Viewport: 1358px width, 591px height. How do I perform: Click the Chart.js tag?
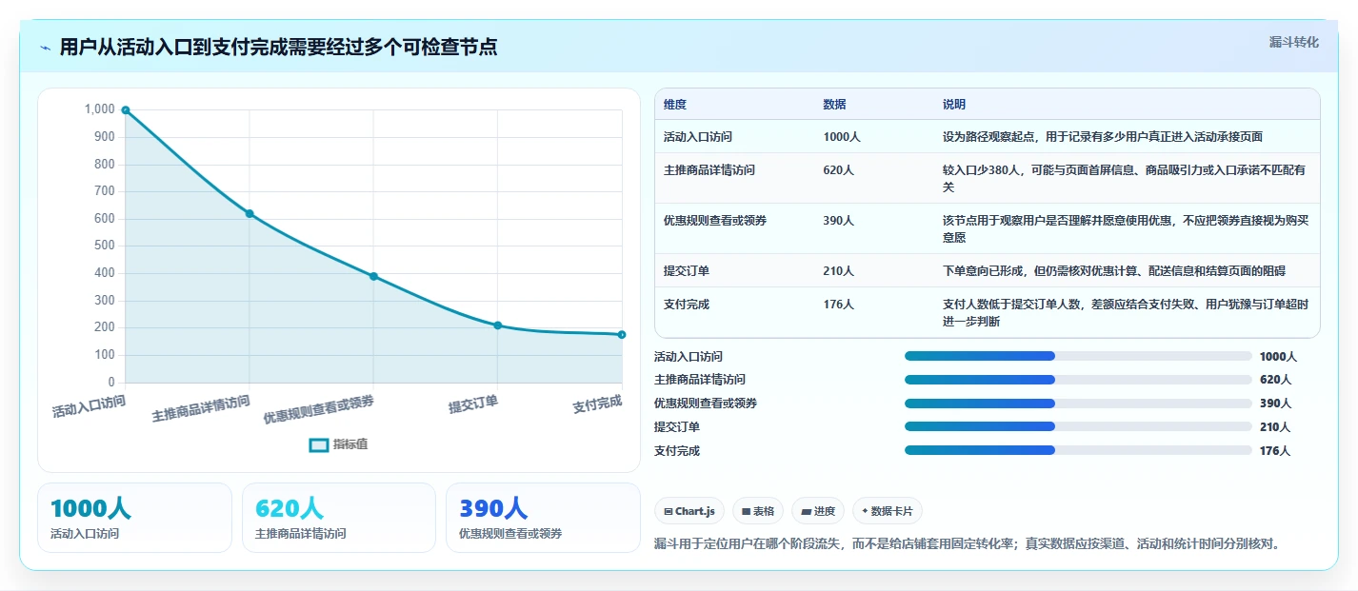(x=689, y=511)
